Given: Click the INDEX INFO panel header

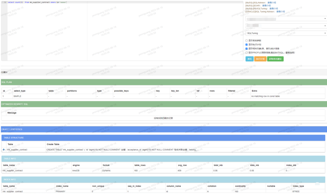Looking at the screenshot, I should coord(163,180).
